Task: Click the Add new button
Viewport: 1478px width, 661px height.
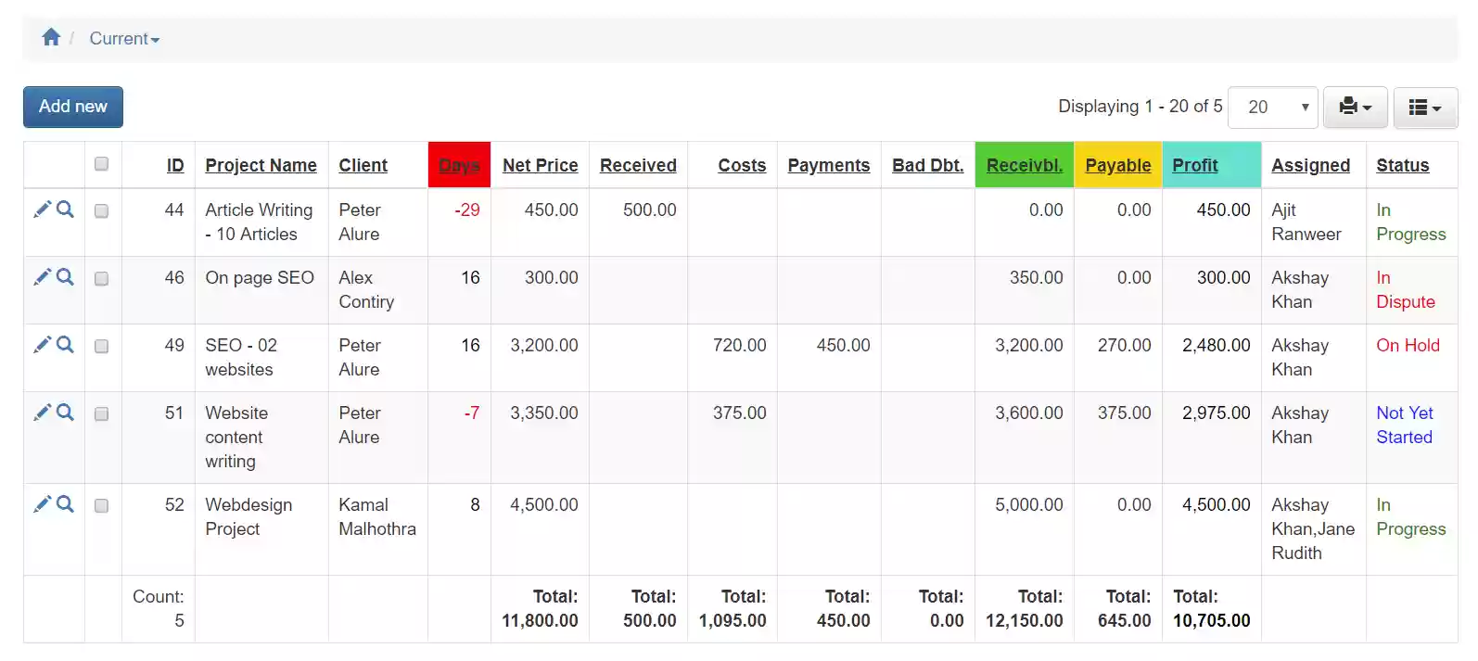Action: (x=73, y=107)
